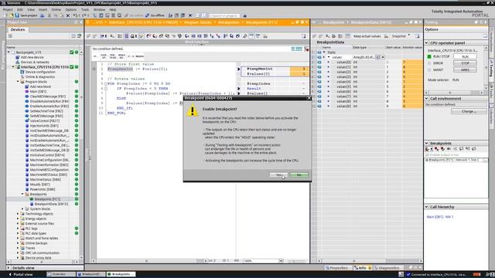Open the Overview taskbar item
The width and height of the screenshot is (495, 278).
(x=60, y=274)
